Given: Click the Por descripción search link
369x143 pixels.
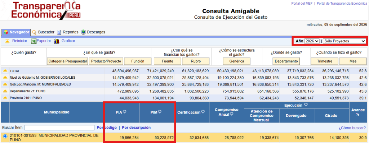Looking at the screenshot, I should 136,128.
